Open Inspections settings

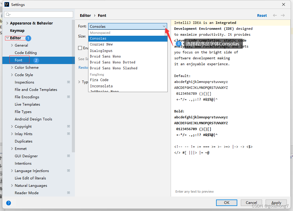24,82
